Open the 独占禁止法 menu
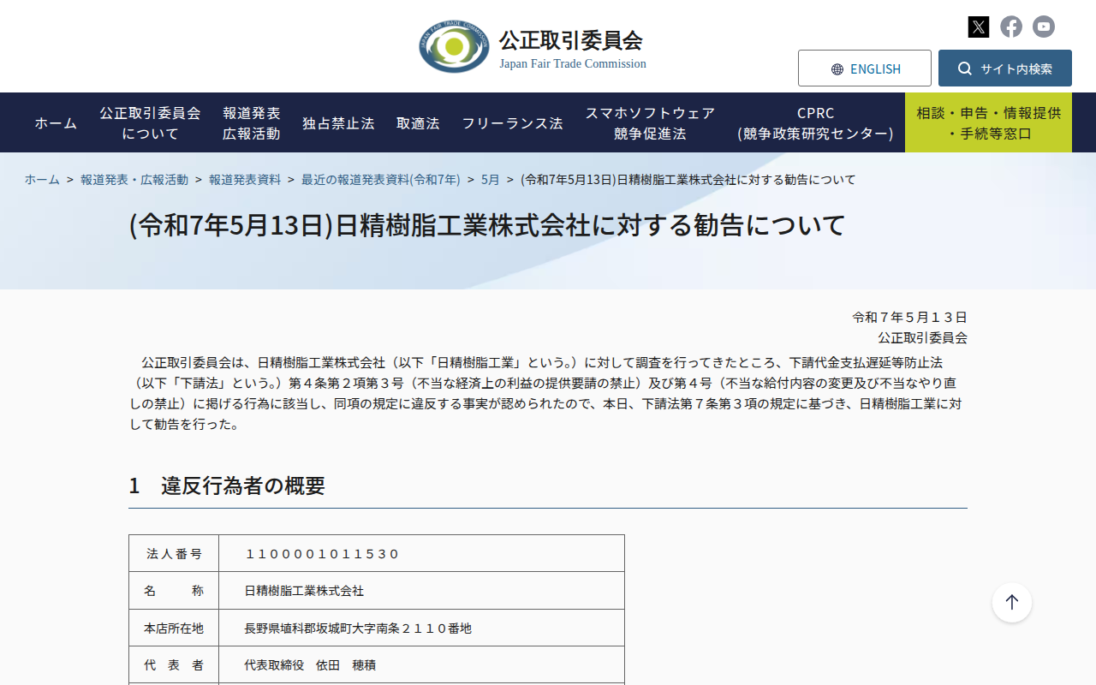The height and width of the screenshot is (685, 1096). coord(338,123)
